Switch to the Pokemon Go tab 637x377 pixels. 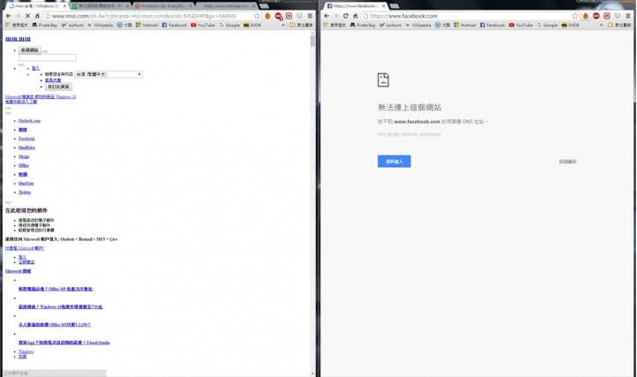tap(162, 6)
